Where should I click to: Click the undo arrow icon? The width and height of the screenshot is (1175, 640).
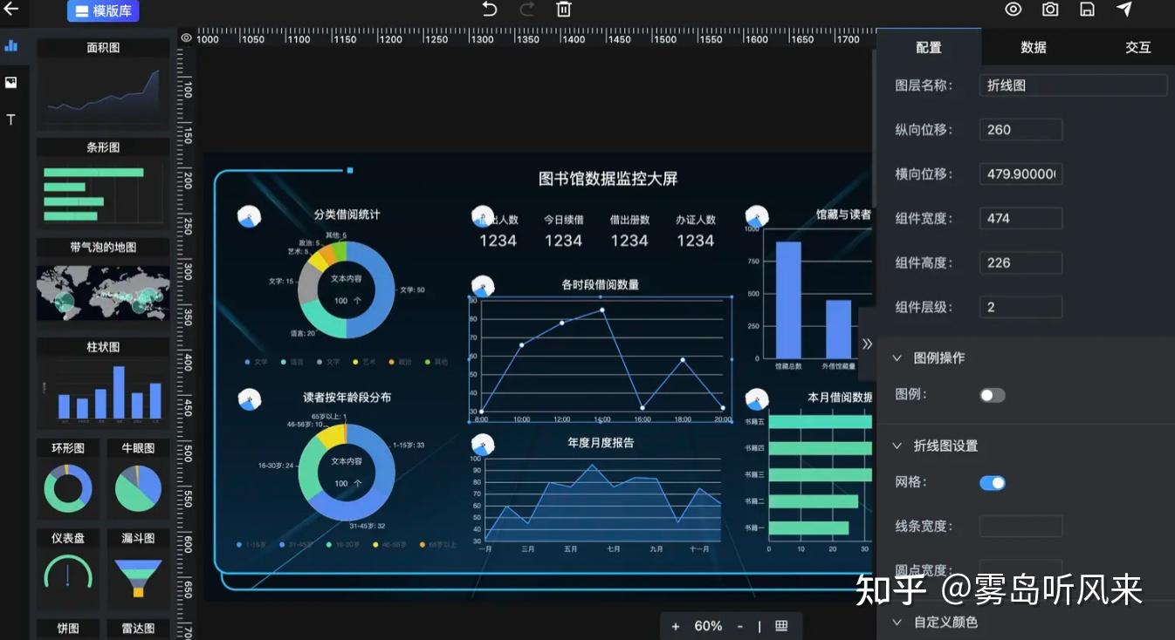click(x=490, y=10)
